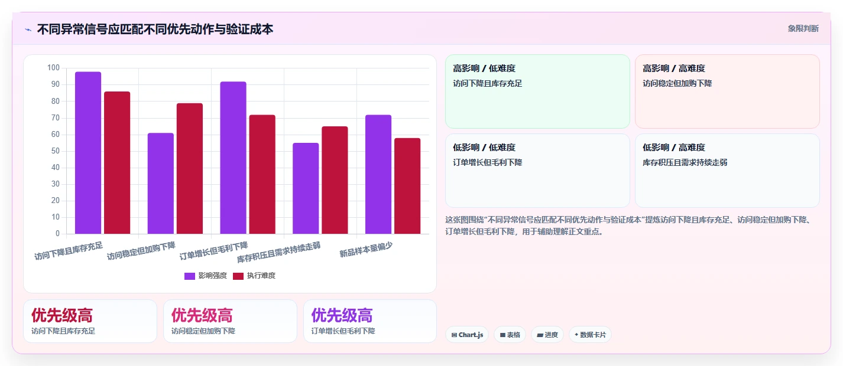Click the 优先级高 card for 订单增长但毛利下降
Screen dimensions: 843x366
tap(370, 321)
